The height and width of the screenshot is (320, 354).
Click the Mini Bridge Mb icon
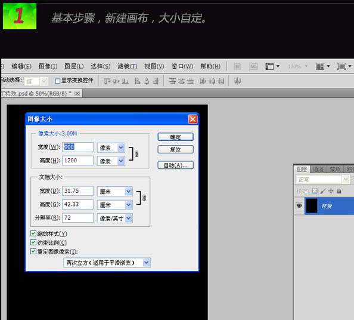pos(253,66)
